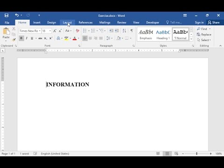Switch to the Mailings tab
The image size is (224, 168).
(x=105, y=22)
